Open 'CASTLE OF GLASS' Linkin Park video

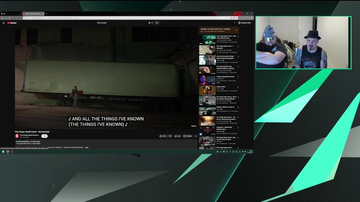207,60
